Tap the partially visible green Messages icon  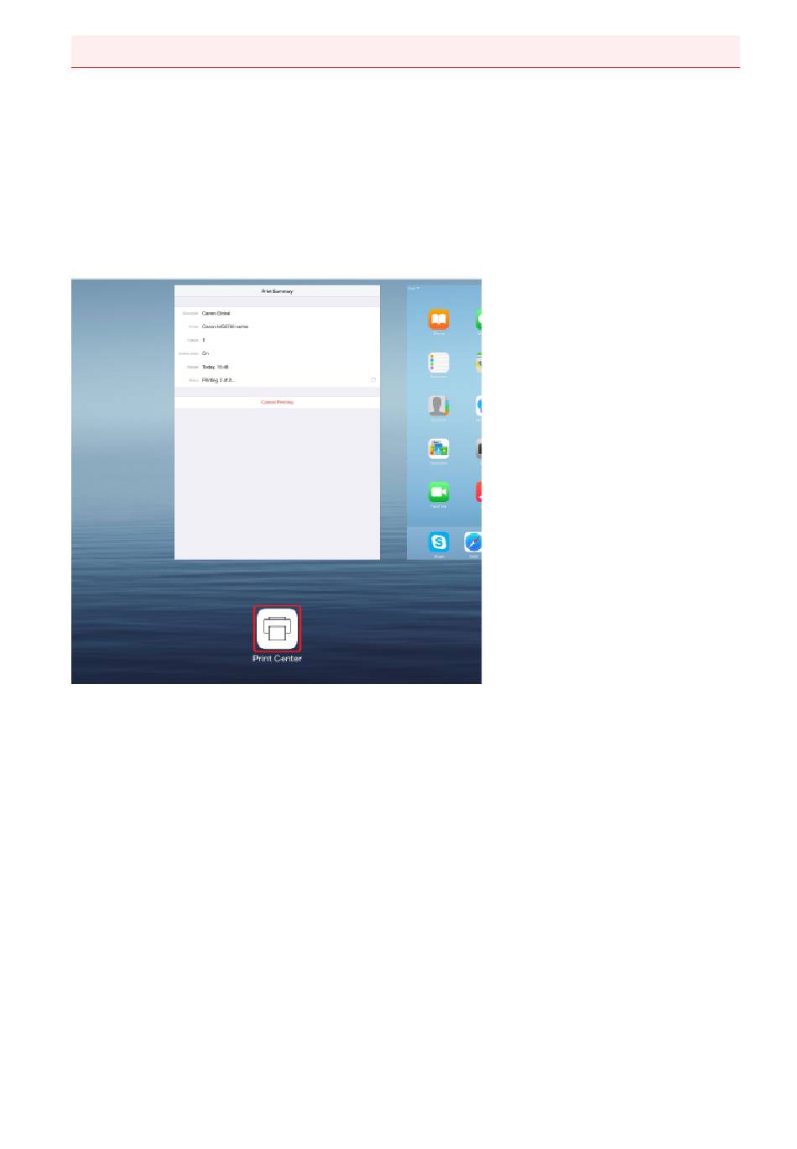point(478,320)
